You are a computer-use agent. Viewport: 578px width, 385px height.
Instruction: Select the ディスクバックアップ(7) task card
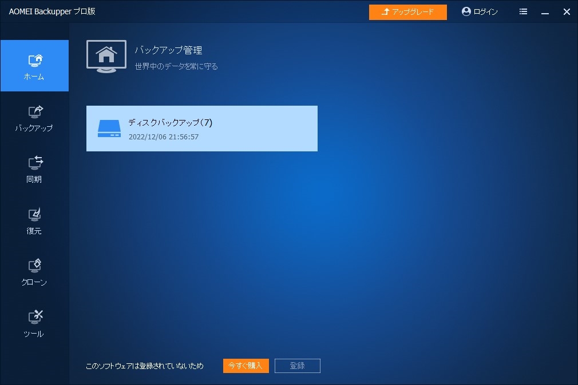(202, 129)
